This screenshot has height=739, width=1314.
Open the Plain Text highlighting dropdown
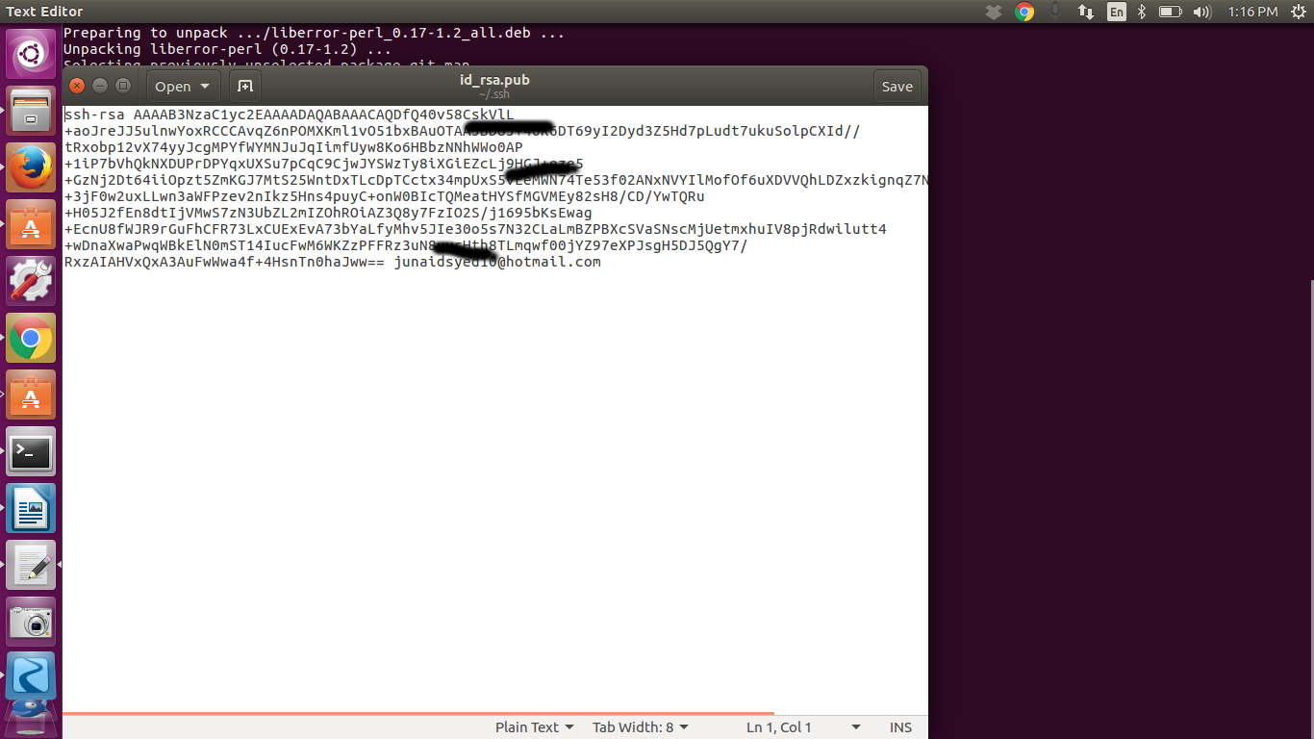coord(534,726)
